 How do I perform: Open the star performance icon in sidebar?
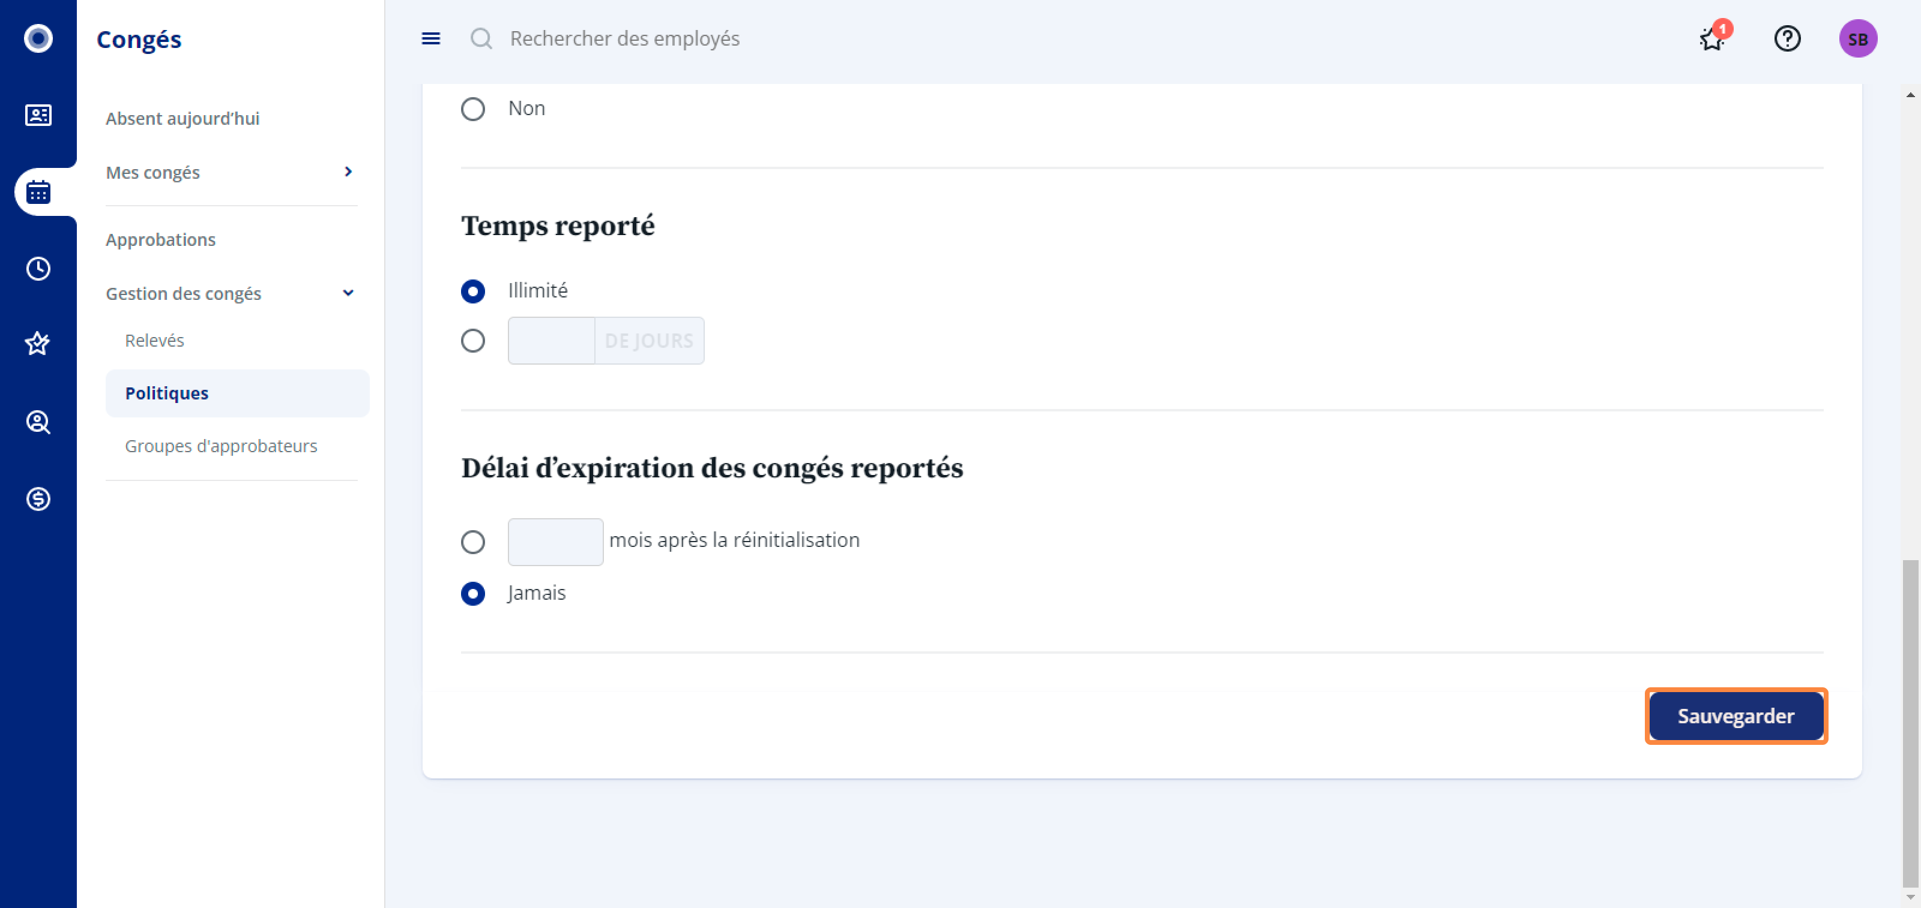tap(38, 344)
